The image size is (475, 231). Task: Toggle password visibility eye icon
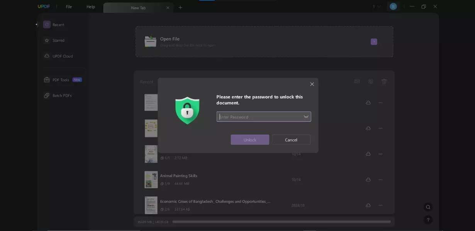pyautogui.click(x=306, y=117)
